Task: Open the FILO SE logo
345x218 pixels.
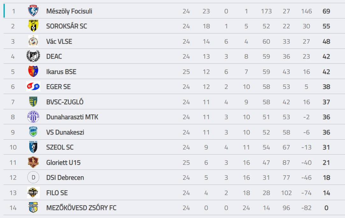Action: pyautogui.click(x=33, y=193)
